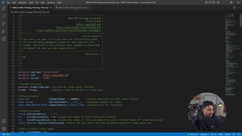Click on 'IndicatorMetrics' variable
This screenshot has height=136, width=242.
coord(36,114)
